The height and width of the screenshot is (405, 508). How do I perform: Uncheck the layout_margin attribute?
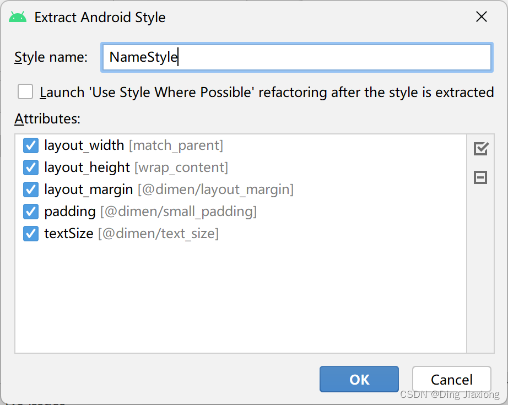(x=30, y=189)
